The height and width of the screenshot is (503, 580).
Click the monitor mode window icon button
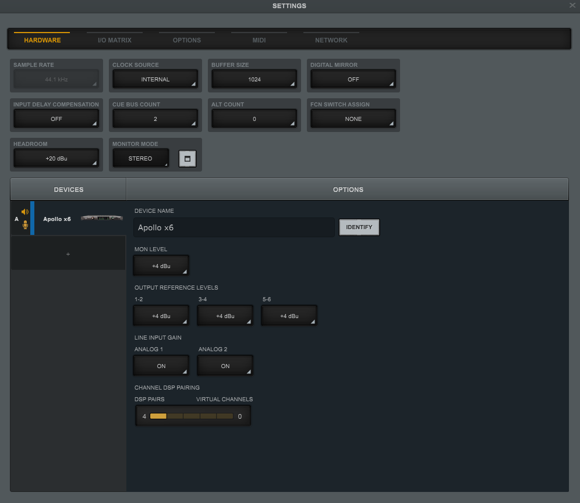[187, 158]
